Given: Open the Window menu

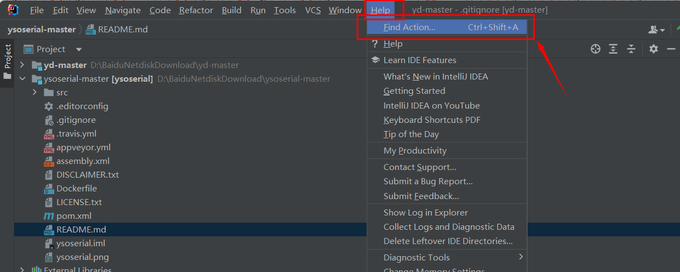Looking at the screenshot, I should pyautogui.click(x=345, y=10).
